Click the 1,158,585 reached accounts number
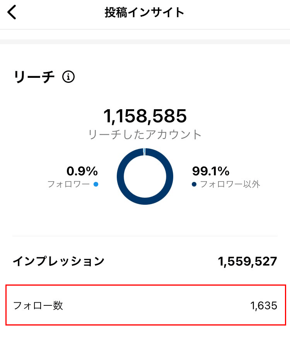Viewport: 290px width, 341px height. click(145, 115)
